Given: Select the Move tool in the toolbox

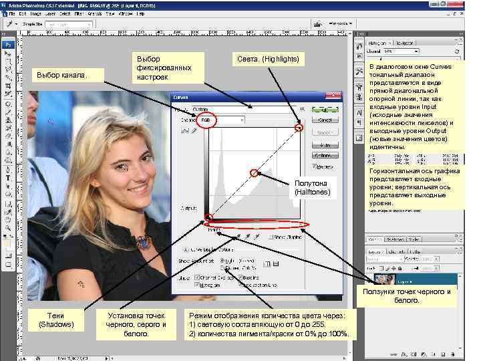Looking at the screenshot, I should (8, 53).
